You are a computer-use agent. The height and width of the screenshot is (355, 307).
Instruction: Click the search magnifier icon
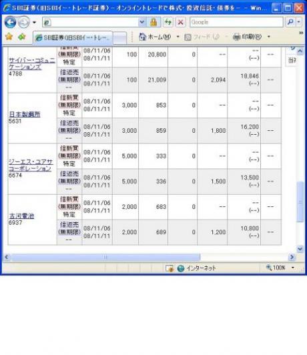(290, 22)
